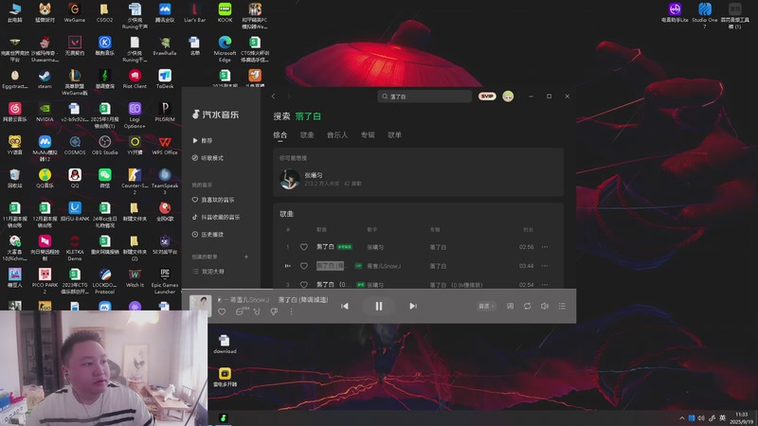Click the music app icon on the taskbar
This screenshot has height=426, width=758.
pos(223,417)
